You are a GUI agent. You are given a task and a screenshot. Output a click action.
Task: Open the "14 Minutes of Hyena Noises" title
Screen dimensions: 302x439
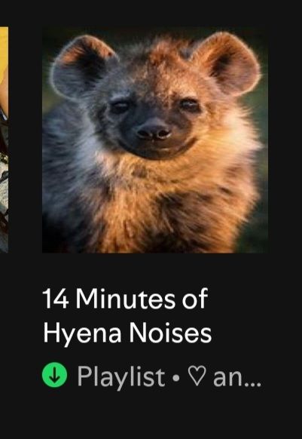127,316
